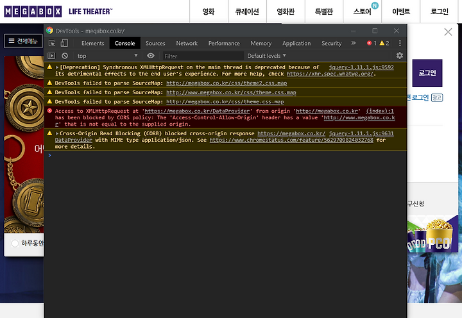
Task: Toggle the device toolbar icon
Action: tap(64, 44)
